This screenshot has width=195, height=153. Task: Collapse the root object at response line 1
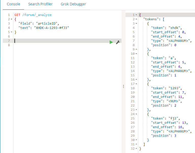click(136, 15)
